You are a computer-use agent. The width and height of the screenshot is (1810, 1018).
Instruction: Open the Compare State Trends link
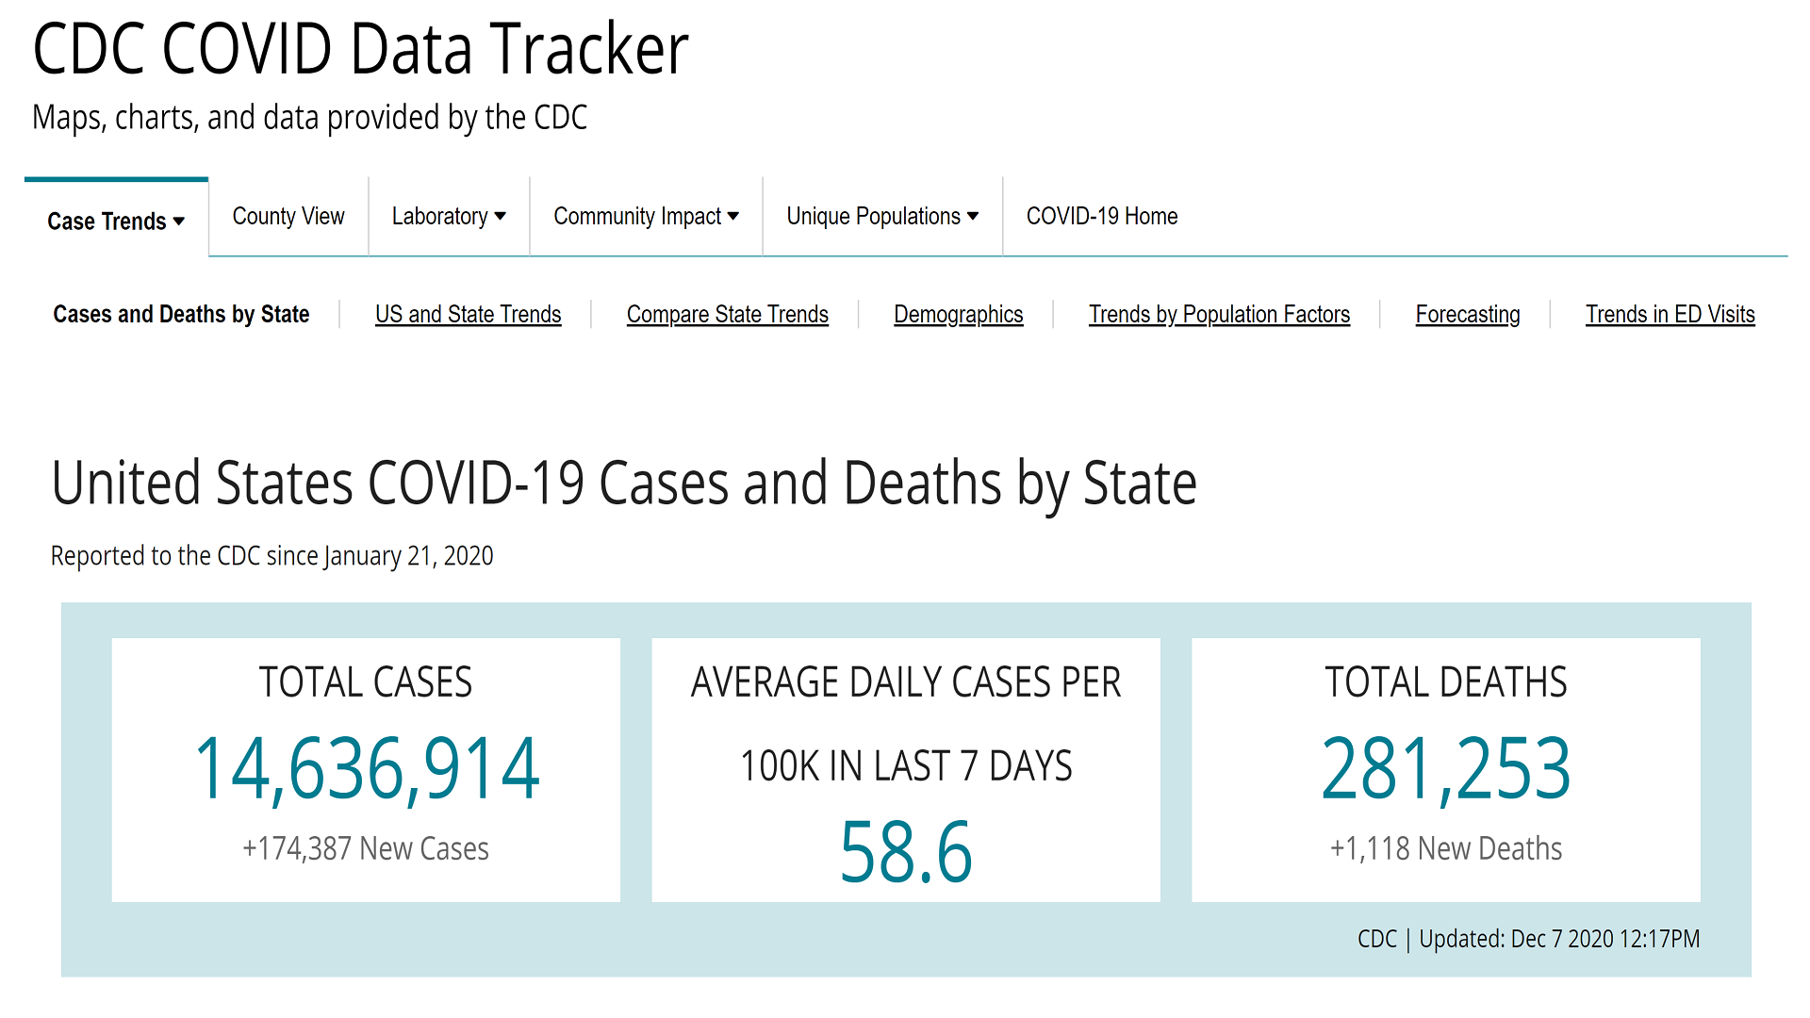(727, 314)
